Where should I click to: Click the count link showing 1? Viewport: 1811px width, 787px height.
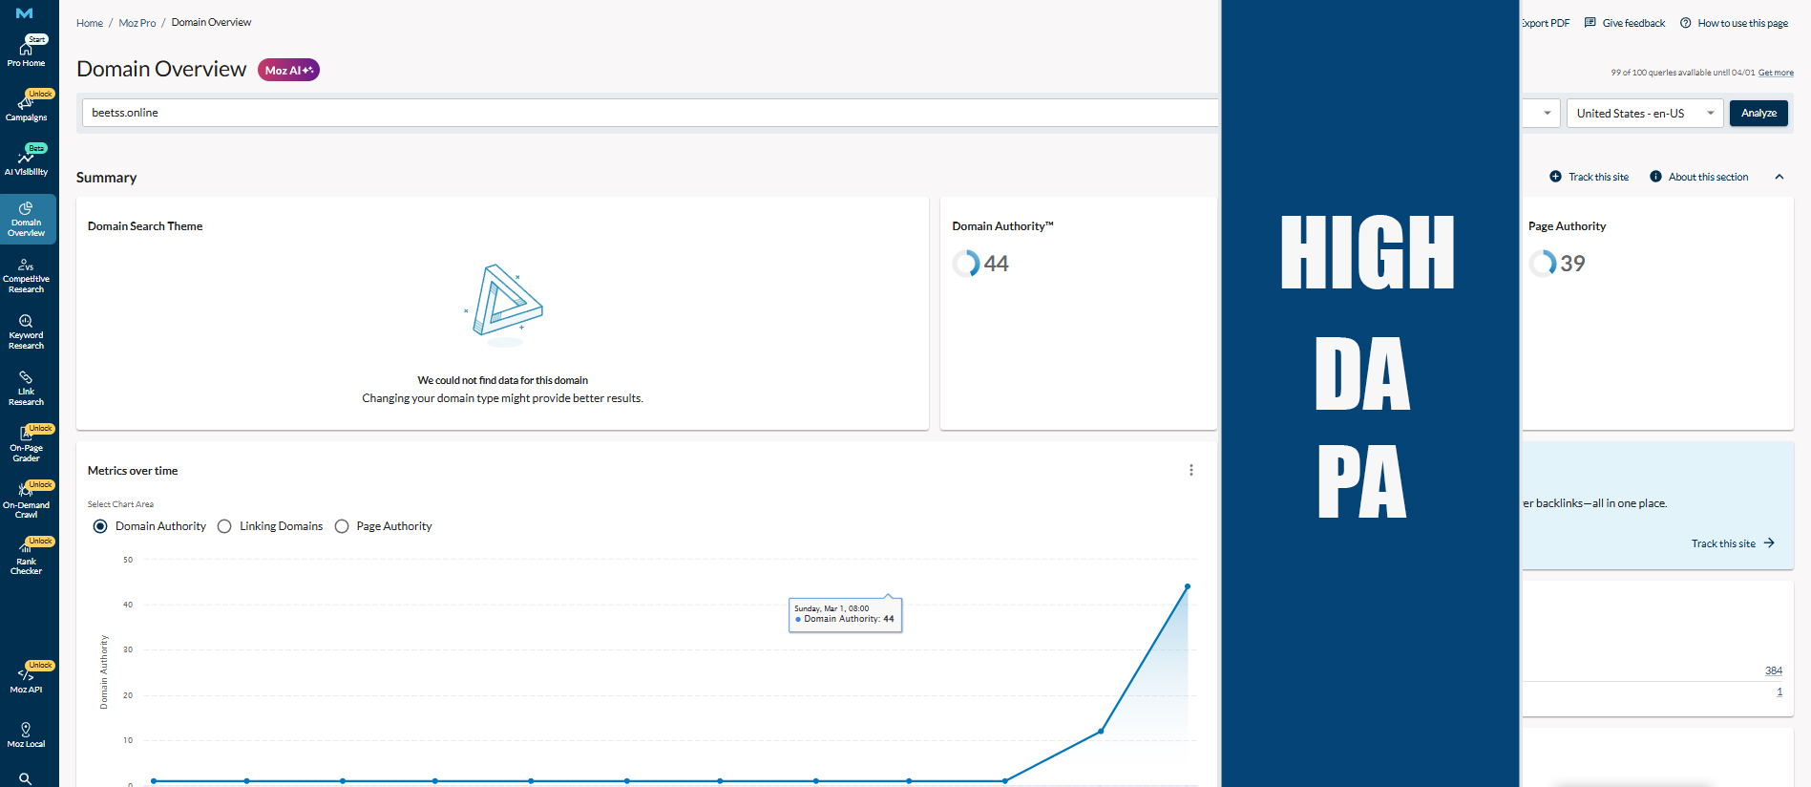click(1779, 691)
